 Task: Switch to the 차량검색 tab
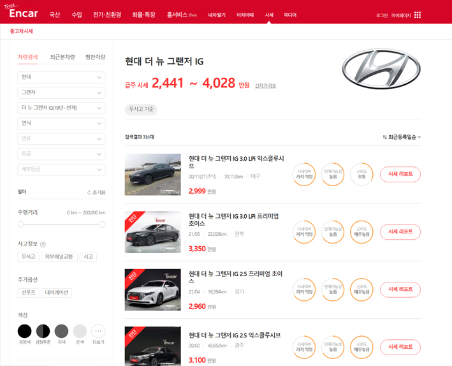tap(27, 57)
